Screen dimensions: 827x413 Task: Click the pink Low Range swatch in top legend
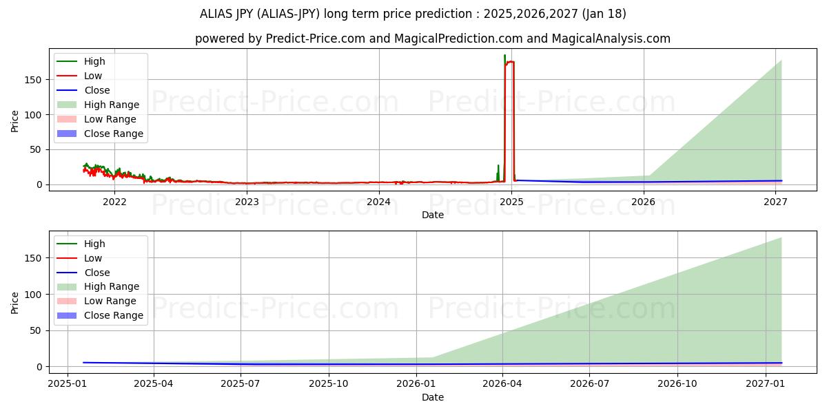tap(68, 119)
